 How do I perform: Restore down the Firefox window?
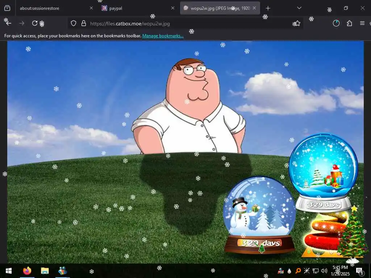346,8
